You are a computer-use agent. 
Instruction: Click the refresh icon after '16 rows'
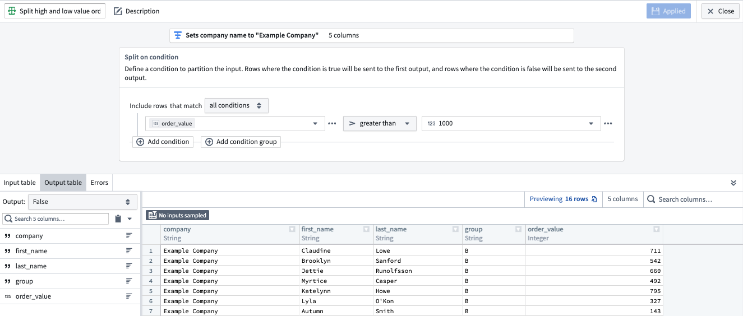coord(594,199)
